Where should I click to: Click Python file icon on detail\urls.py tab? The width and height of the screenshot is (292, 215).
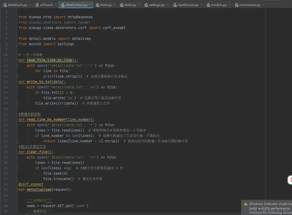pyautogui.click(x=5, y=5)
